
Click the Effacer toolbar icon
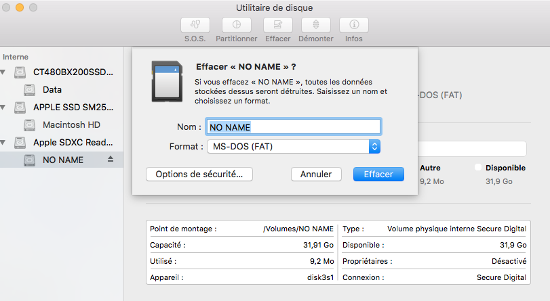pyautogui.click(x=277, y=25)
